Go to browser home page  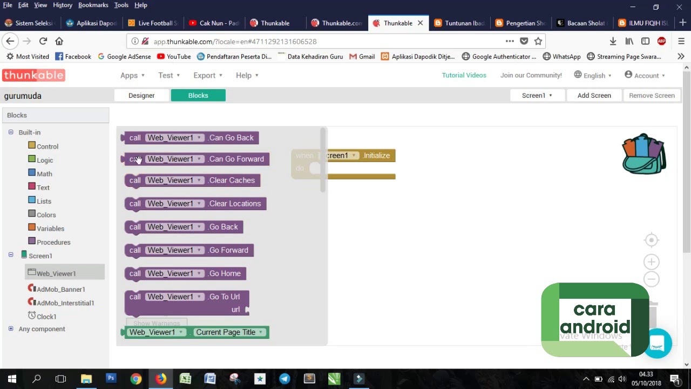[x=59, y=41]
